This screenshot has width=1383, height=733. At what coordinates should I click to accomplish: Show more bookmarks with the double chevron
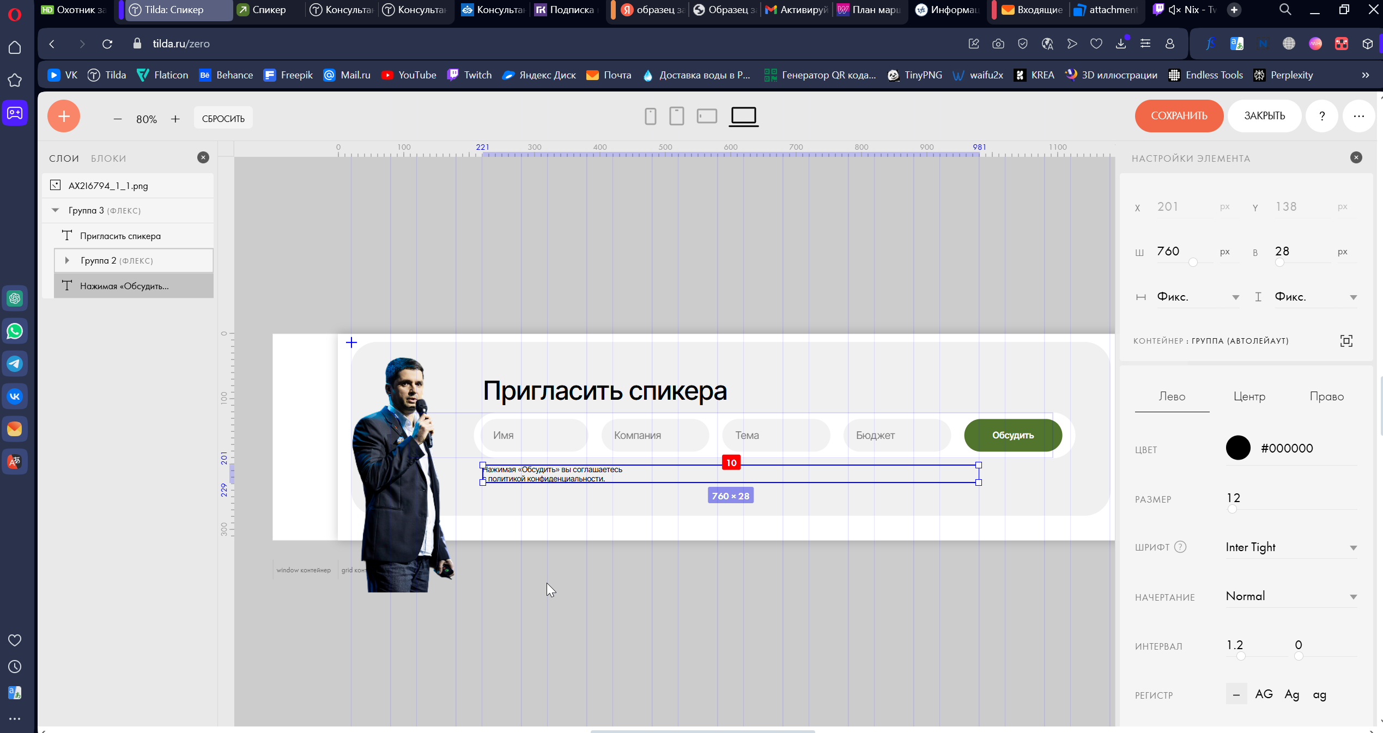1365,75
